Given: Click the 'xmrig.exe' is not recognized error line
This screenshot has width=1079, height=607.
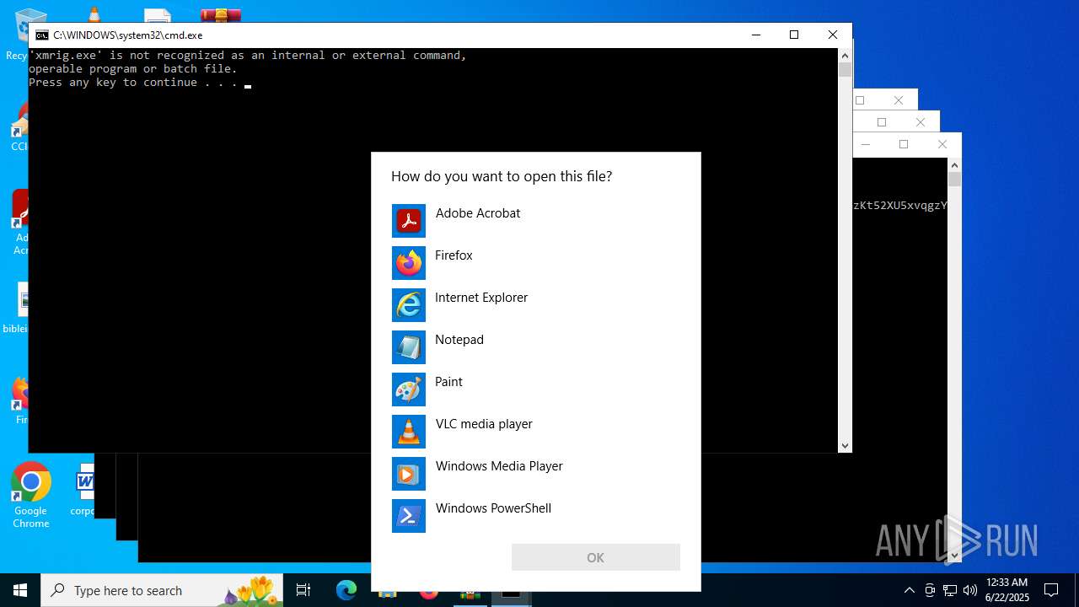Looking at the screenshot, I should point(248,56).
